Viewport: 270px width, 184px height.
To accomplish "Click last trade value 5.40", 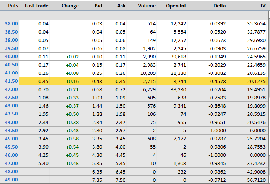I will click(43, 164).
